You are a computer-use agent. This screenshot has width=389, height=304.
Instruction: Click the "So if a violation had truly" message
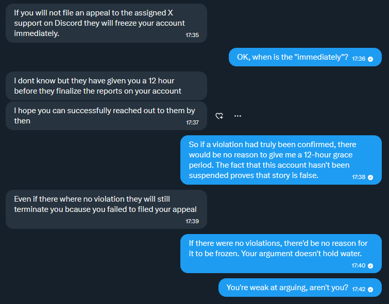pos(272,160)
